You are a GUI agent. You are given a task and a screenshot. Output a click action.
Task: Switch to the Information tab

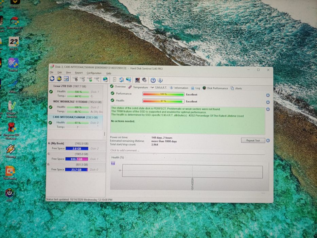(x=179, y=88)
